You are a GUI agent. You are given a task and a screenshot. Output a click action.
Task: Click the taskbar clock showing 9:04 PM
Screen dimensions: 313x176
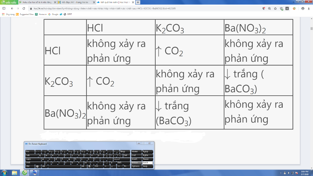[x=305, y=173]
